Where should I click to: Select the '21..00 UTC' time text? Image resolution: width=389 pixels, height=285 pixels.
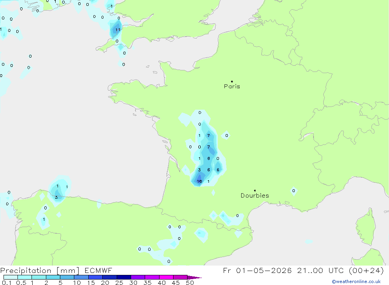pyautogui.click(x=321, y=270)
